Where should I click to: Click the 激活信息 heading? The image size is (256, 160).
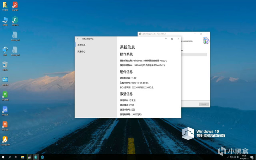126,94
